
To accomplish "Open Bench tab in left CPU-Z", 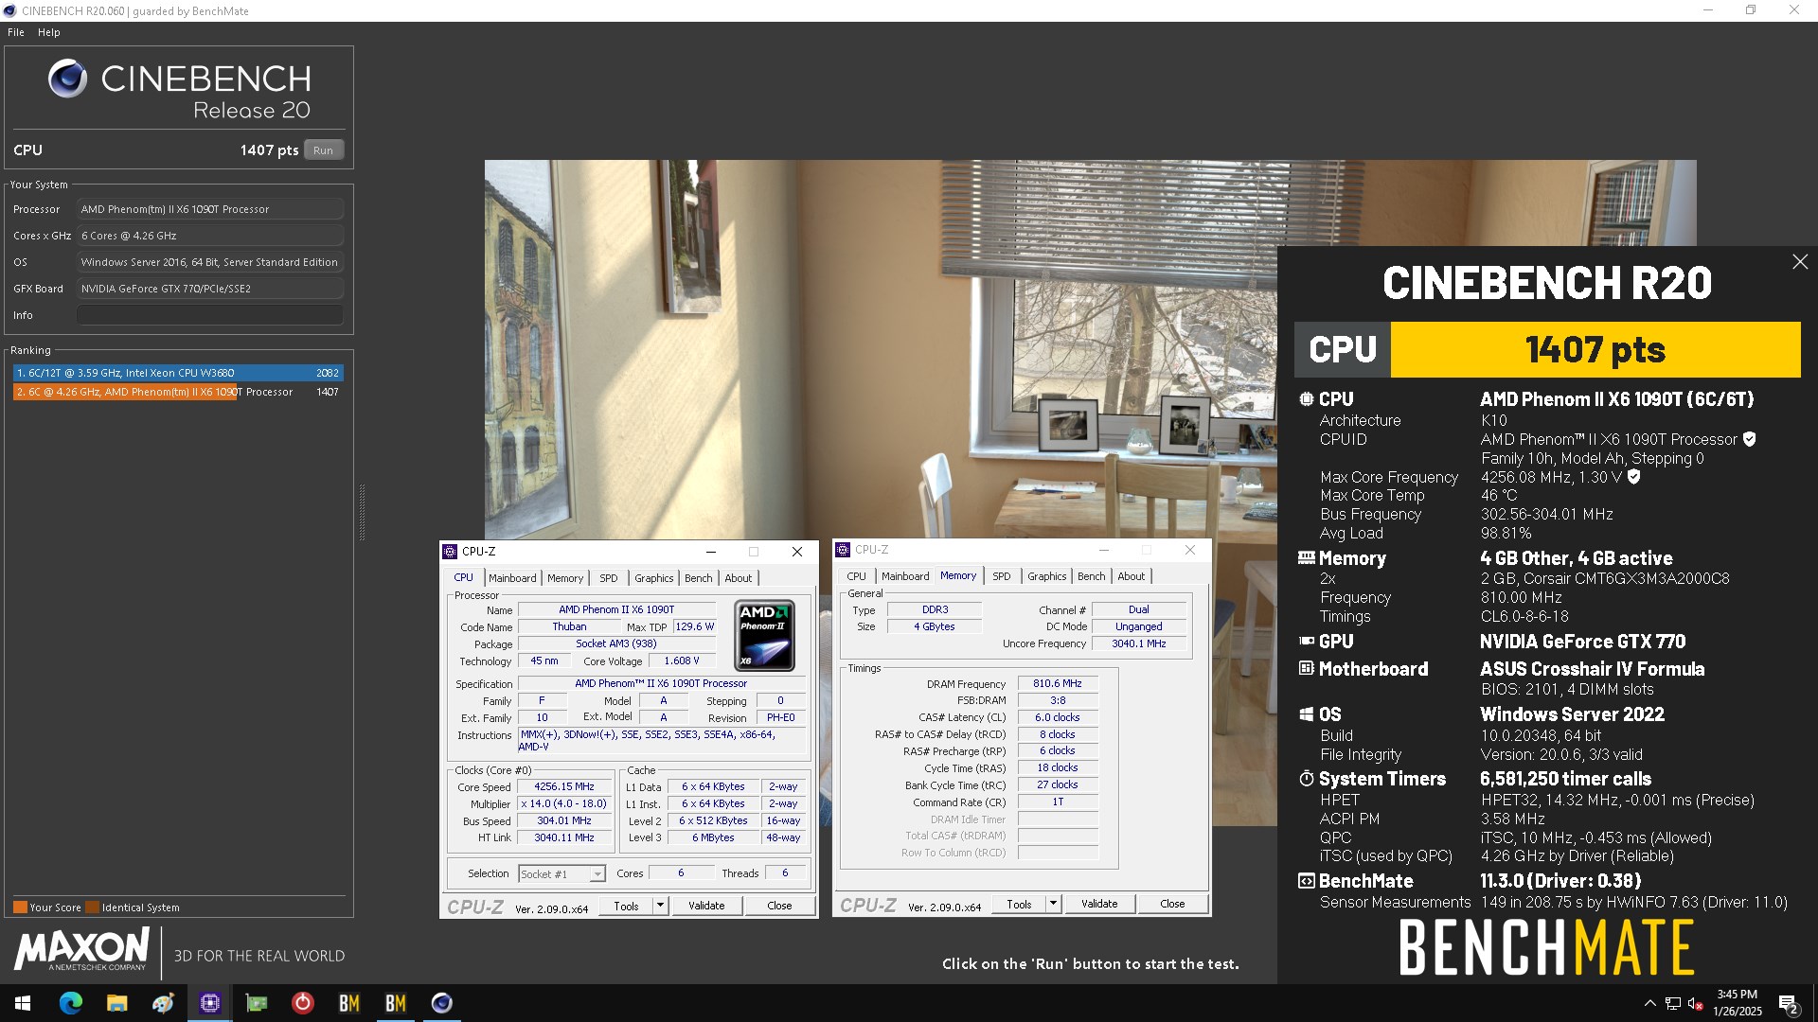I will 699,578.
